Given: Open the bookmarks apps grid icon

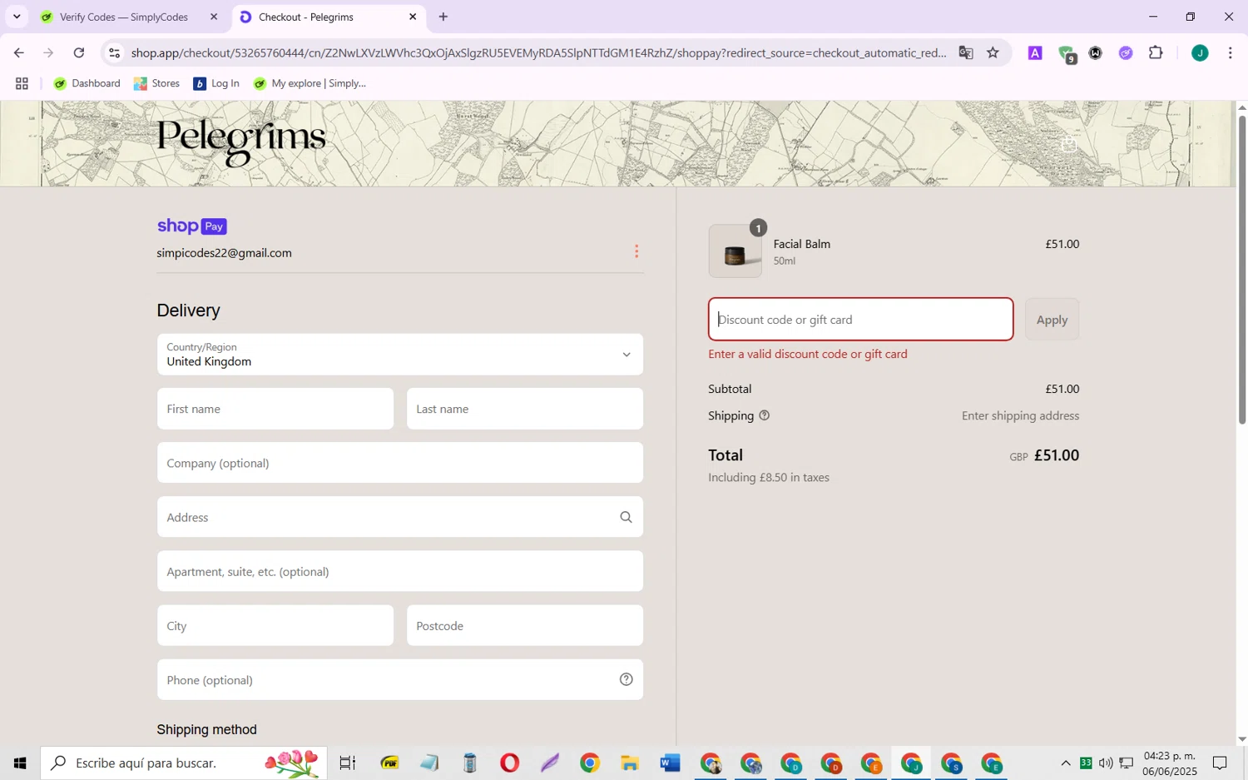Looking at the screenshot, I should [x=22, y=83].
